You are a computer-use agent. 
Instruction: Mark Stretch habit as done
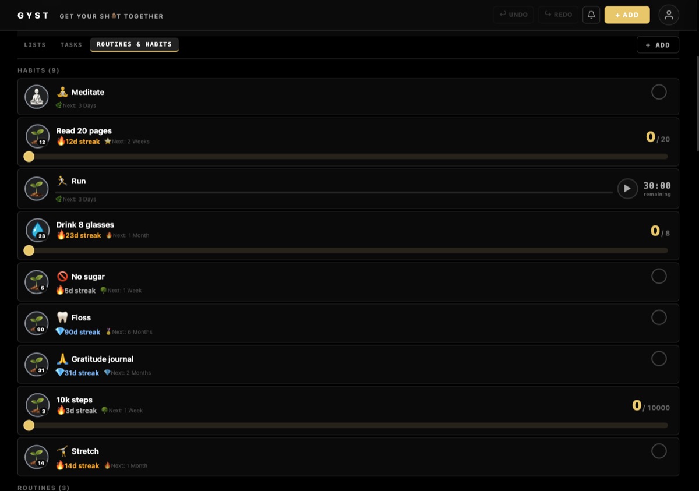659,451
